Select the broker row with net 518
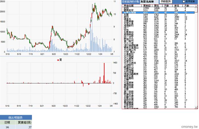This screenshot has width=199, height=129. (158, 52)
